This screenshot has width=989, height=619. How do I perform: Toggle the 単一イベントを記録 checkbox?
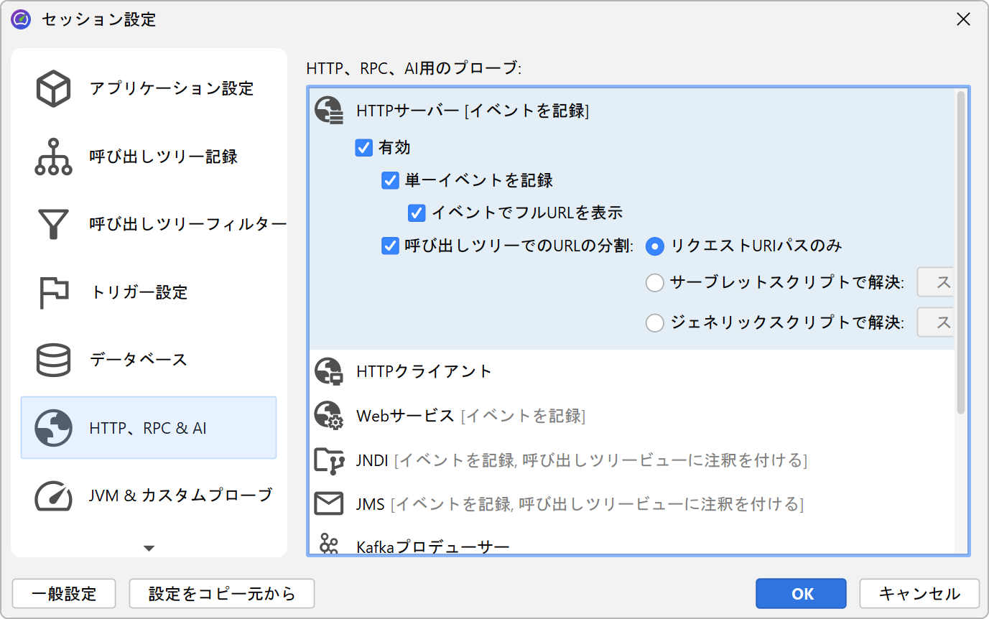(390, 180)
